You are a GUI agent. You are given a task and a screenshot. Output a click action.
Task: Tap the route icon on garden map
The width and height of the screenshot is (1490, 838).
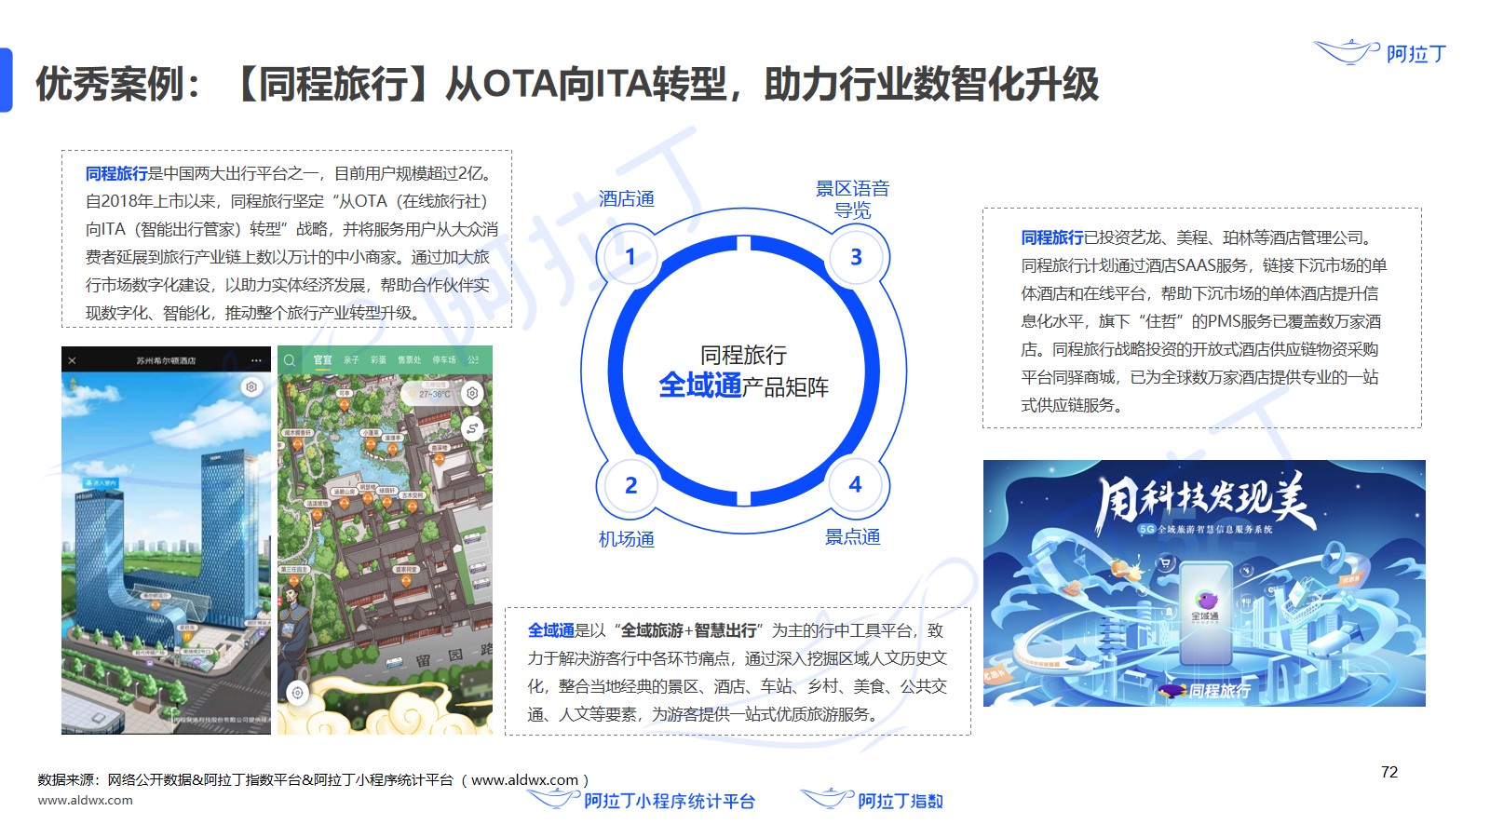[x=473, y=429]
